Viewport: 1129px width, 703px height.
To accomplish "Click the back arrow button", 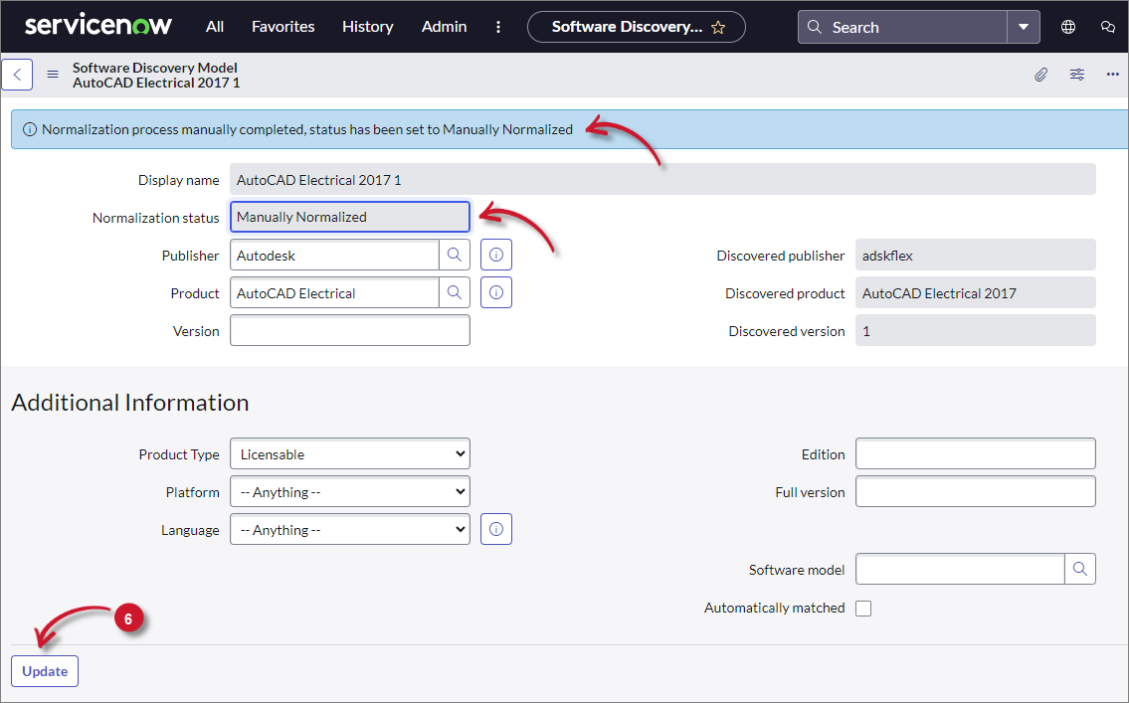I will coord(17,75).
